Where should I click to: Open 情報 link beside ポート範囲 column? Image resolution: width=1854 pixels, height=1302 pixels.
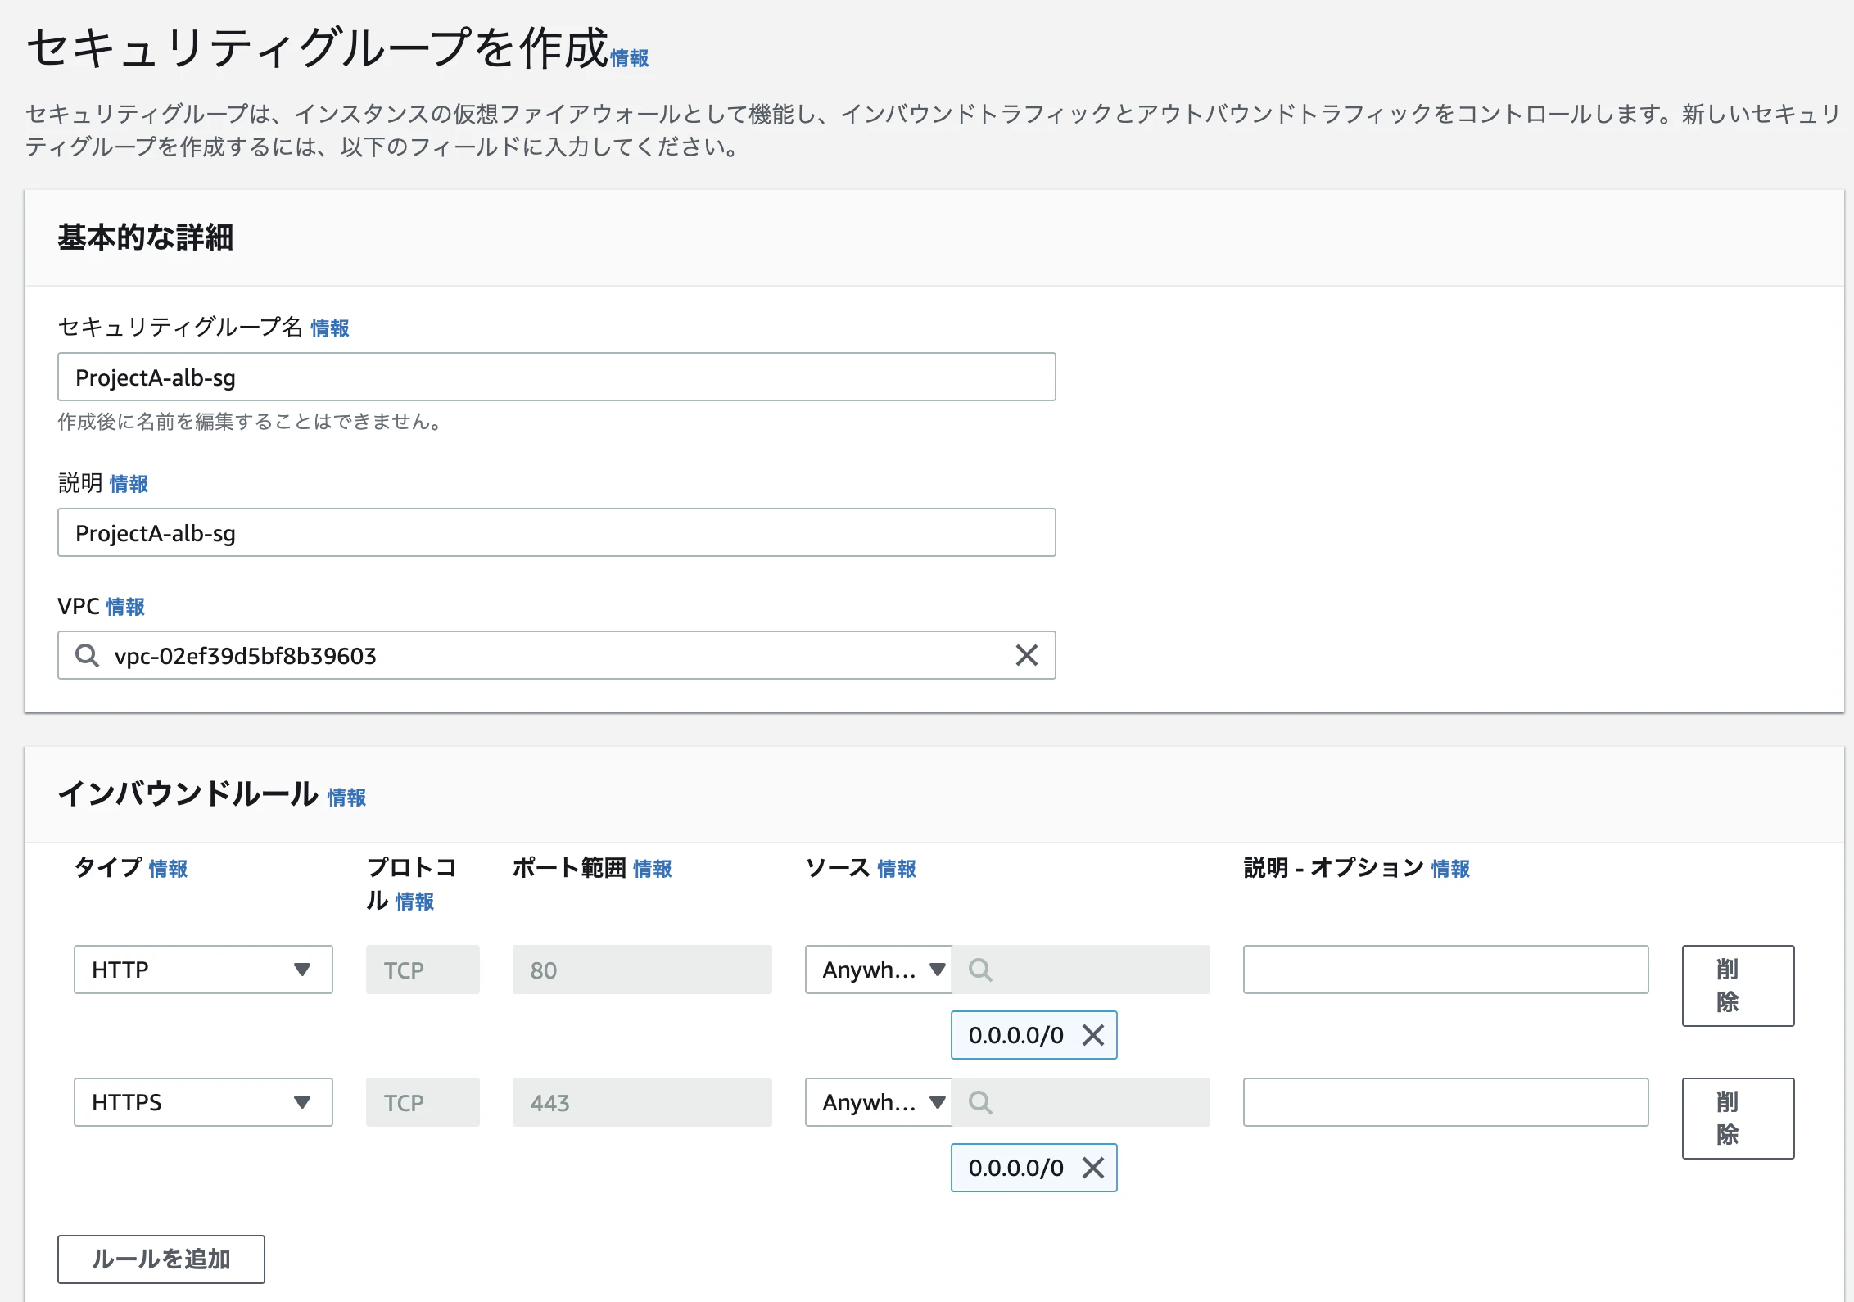[x=652, y=869]
